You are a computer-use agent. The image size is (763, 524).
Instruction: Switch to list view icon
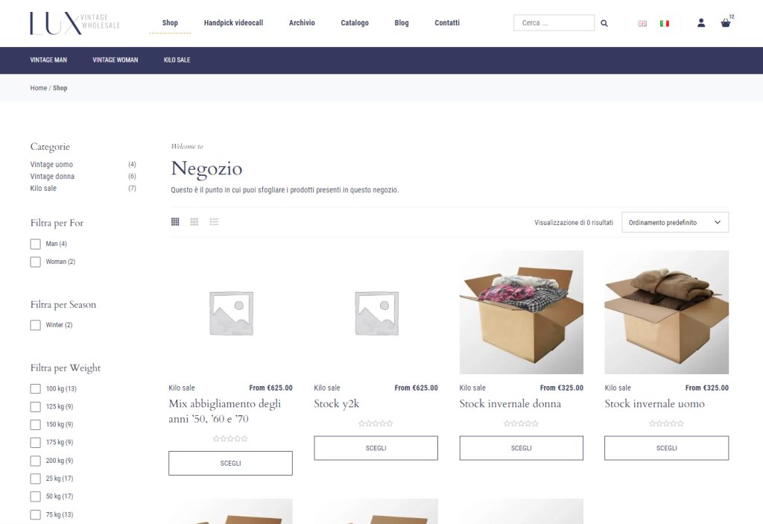[x=214, y=222]
